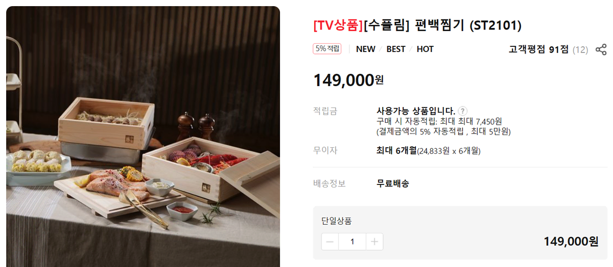This screenshot has height=267, width=613.
Task: Click the 고객평점 91점 rating
Action: coord(538,49)
